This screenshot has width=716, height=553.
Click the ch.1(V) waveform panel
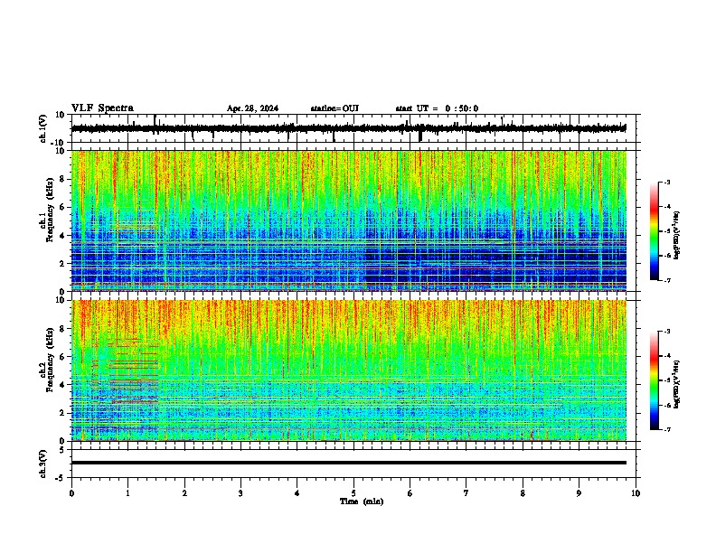pos(355,128)
